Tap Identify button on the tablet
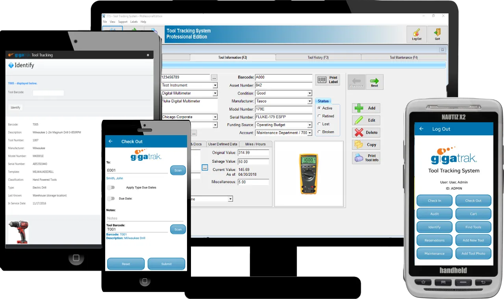This screenshot has width=504, height=299. [x=15, y=107]
